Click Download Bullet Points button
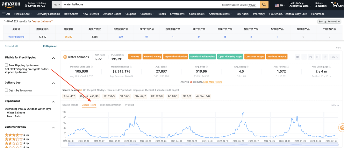The image size is (344, 148). [203, 56]
